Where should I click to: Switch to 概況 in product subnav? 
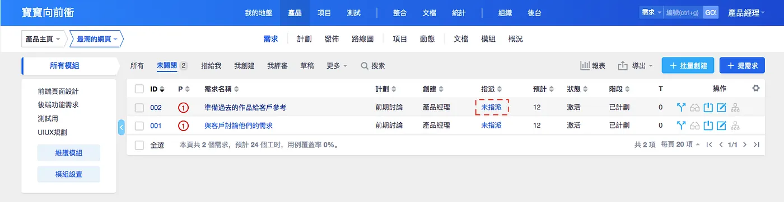click(515, 39)
